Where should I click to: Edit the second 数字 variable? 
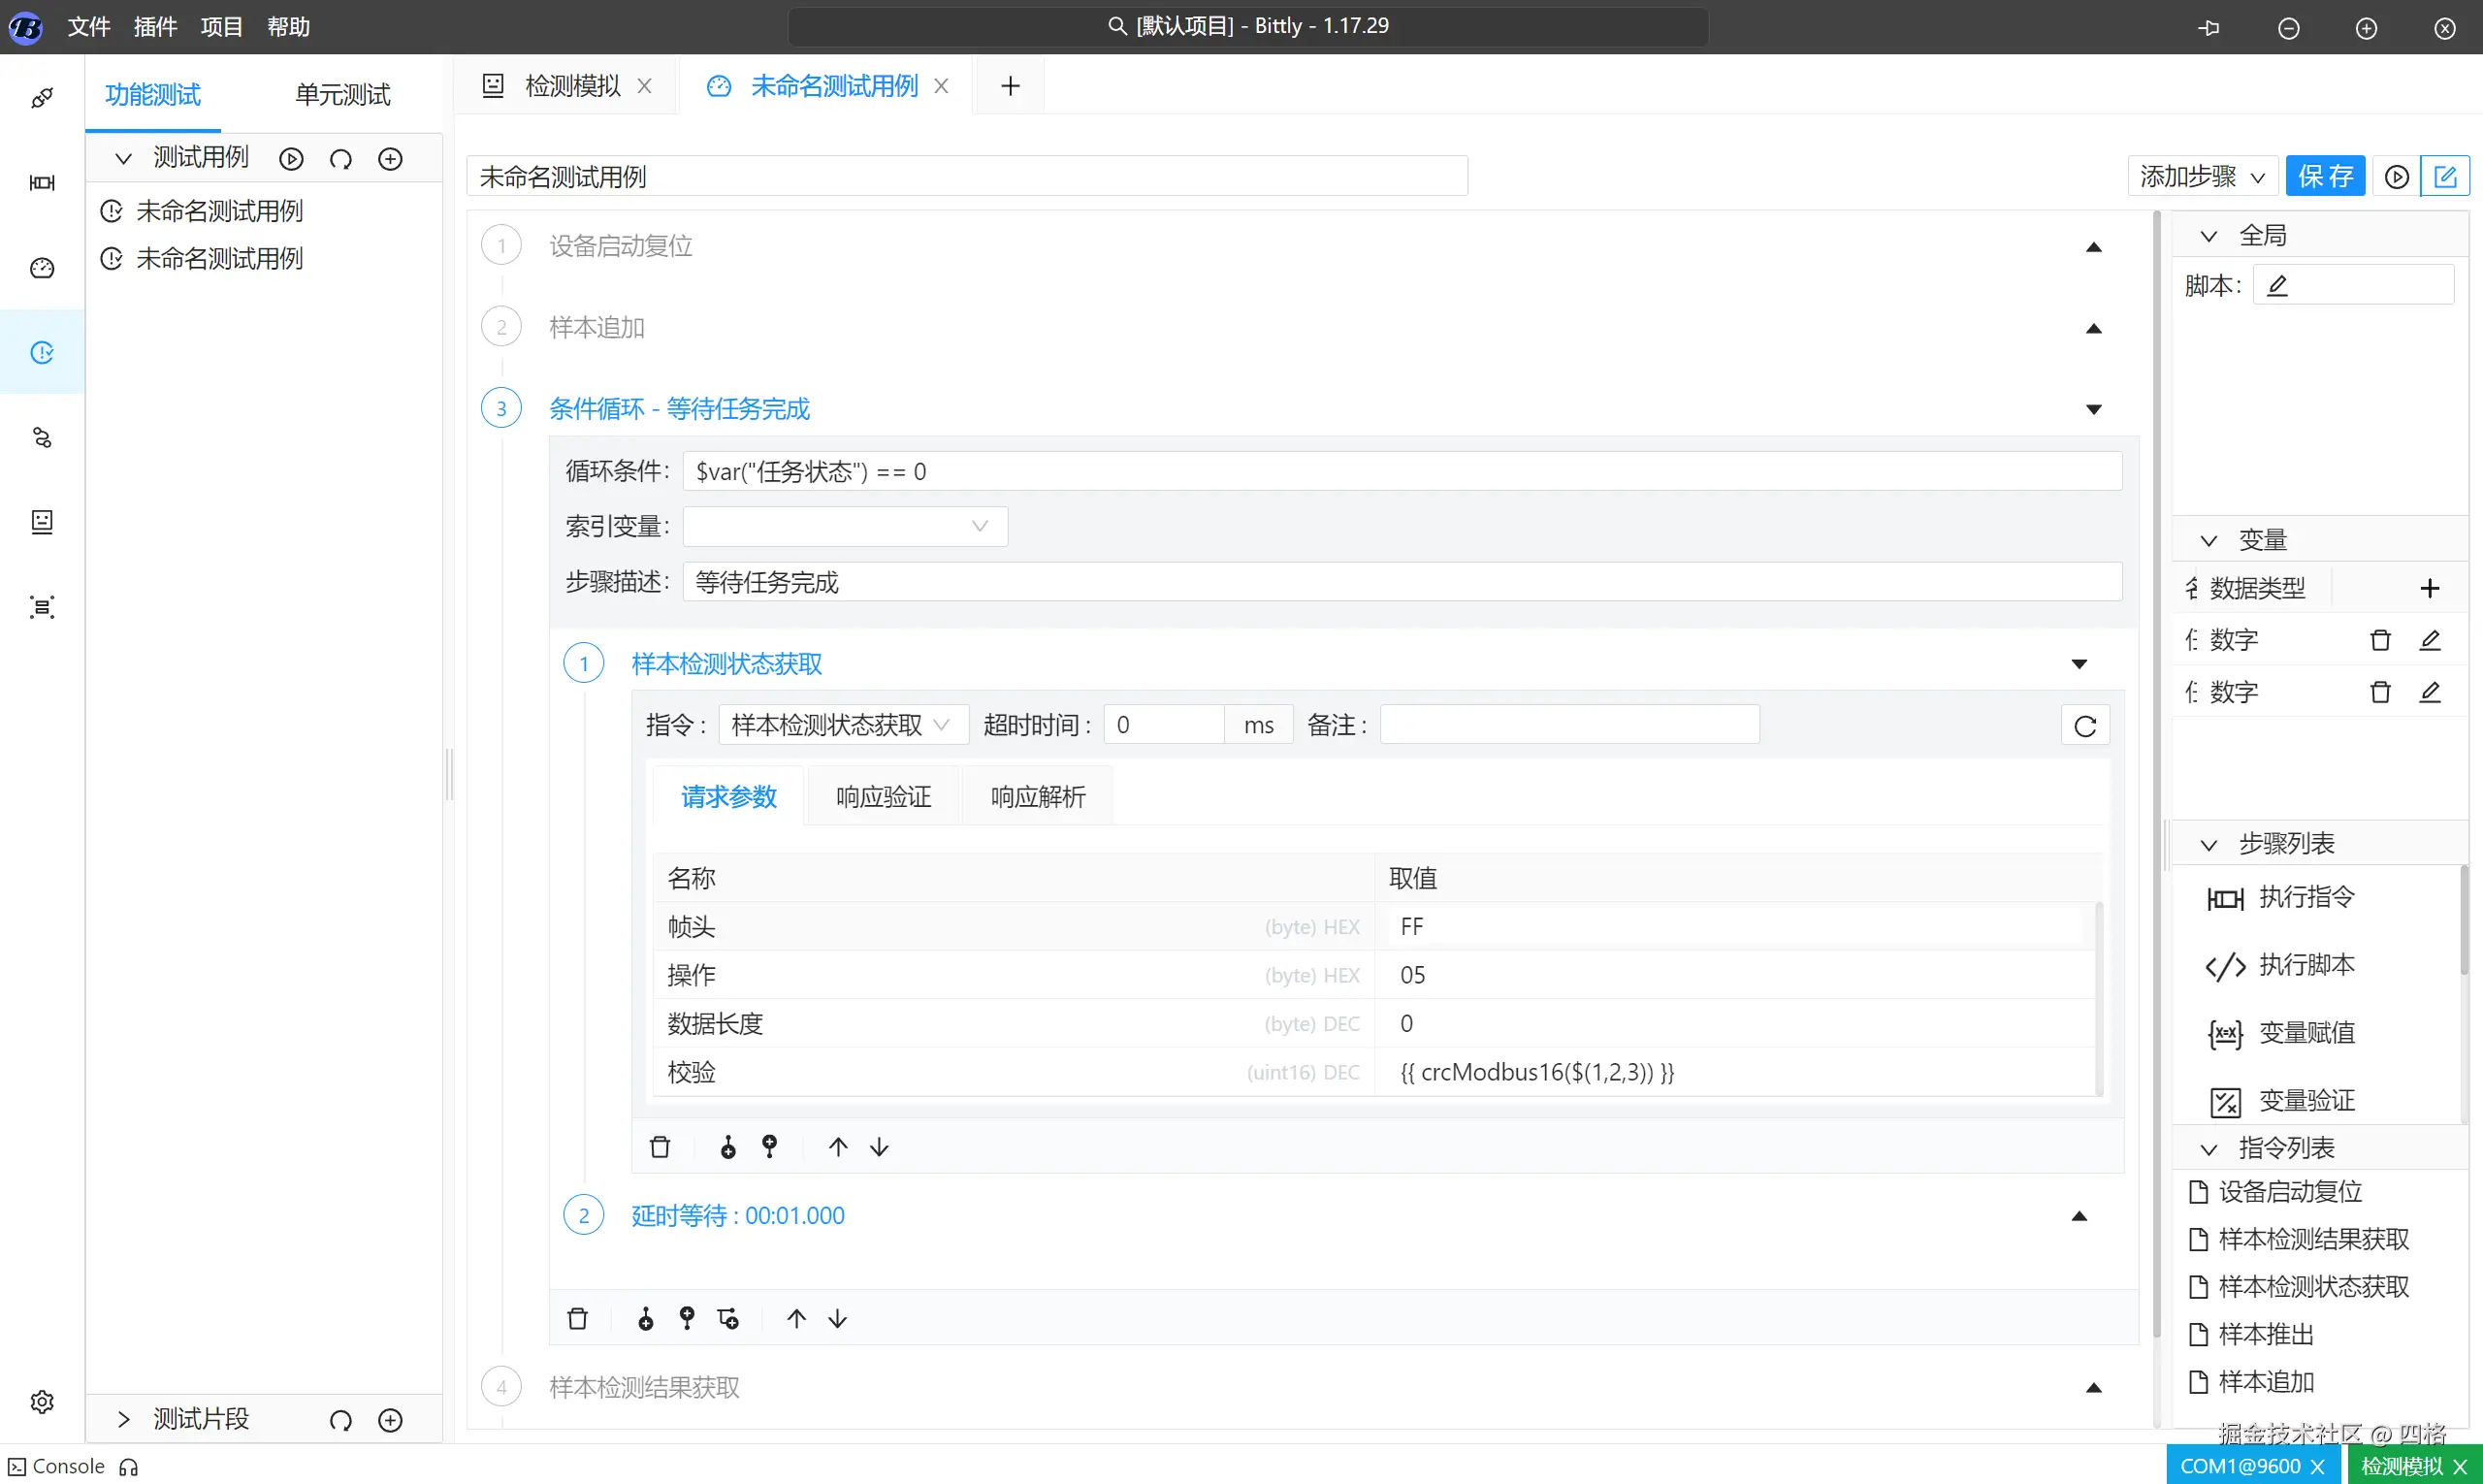2430,692
